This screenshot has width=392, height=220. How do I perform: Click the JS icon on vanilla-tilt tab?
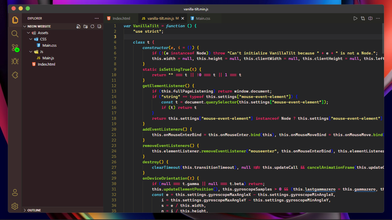[x=143, y=18]
